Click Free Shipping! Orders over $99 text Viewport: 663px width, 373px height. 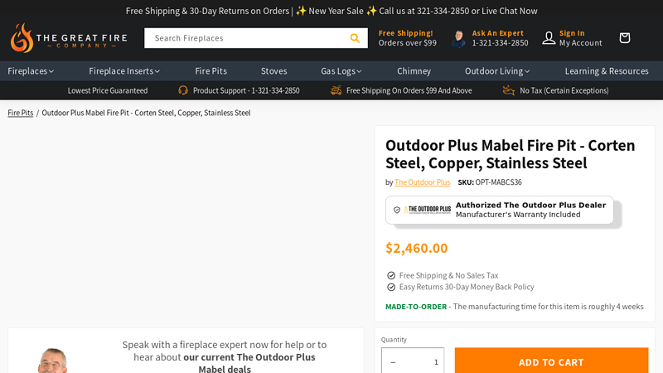click(x=407, y=38)
